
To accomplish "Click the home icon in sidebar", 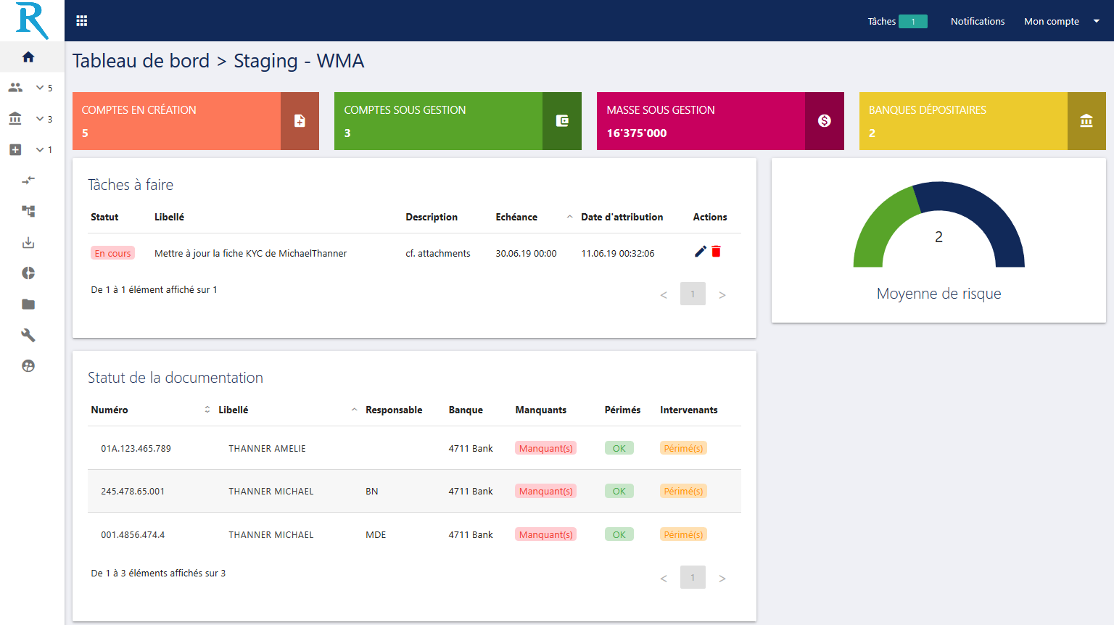I will click(x=28, y=57).
